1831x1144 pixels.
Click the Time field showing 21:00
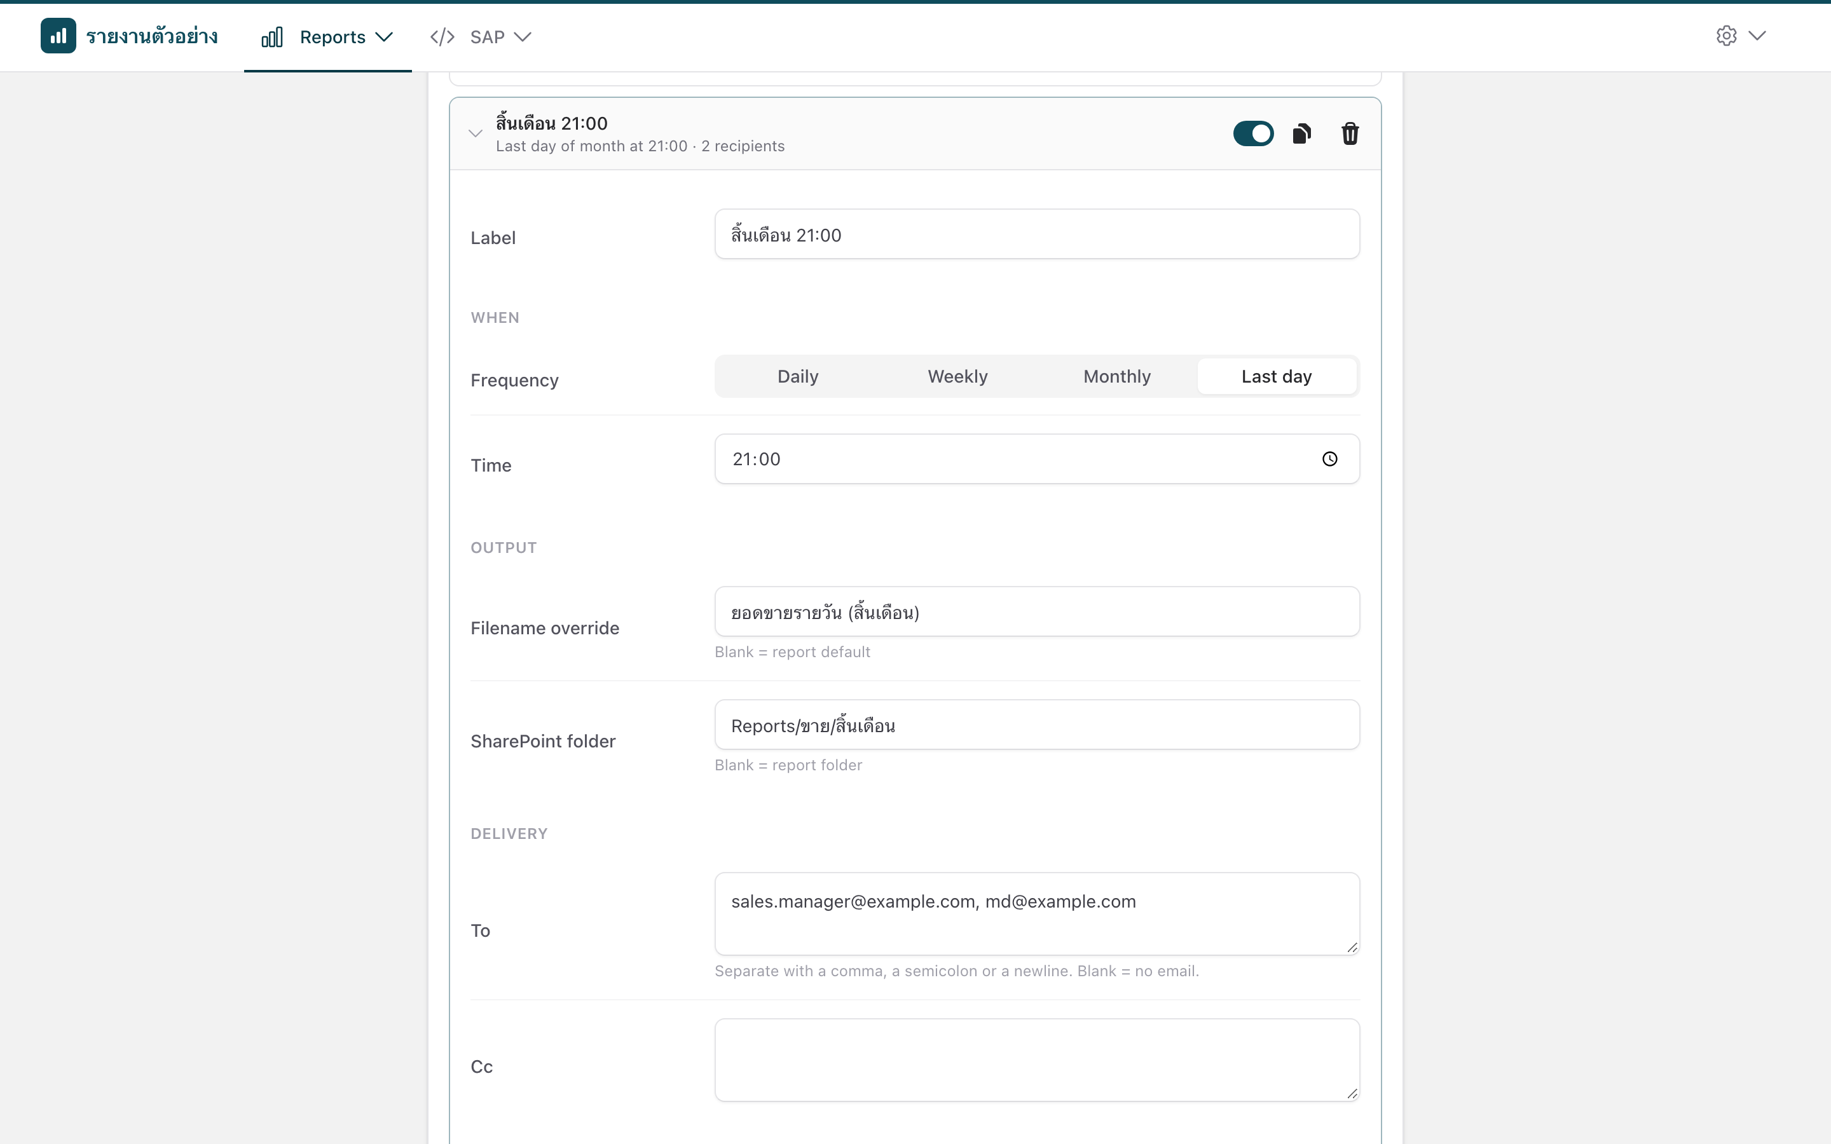coord(1036,460)
